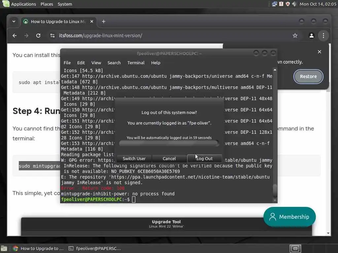338x253 pixels.
Task: Click the update notification tray icon
Action: [281, 4]
